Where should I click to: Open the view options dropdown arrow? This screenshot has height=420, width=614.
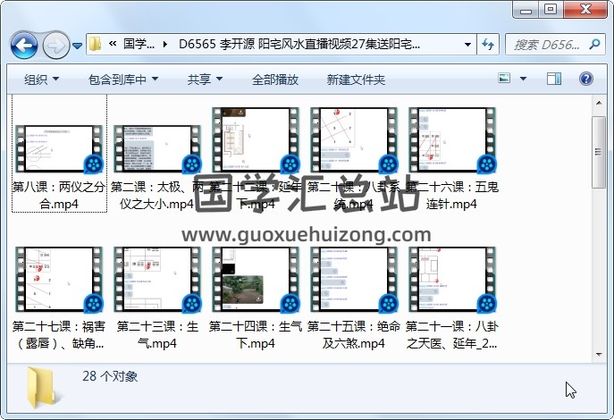[523, 79]
